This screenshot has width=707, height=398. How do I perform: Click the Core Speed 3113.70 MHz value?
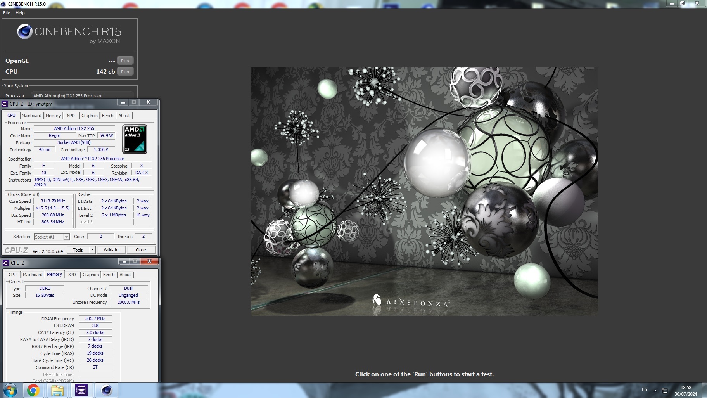[x=53, y=201]
